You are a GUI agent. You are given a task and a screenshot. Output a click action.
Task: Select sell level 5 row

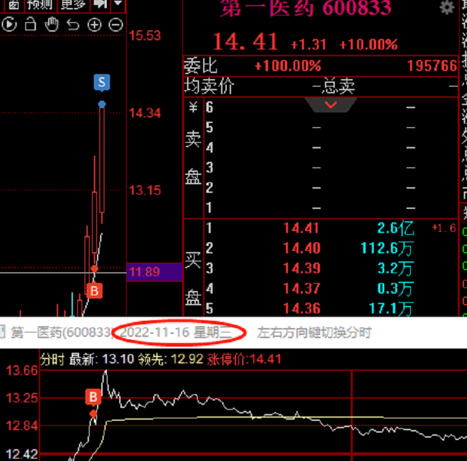(x=330, y=127)
